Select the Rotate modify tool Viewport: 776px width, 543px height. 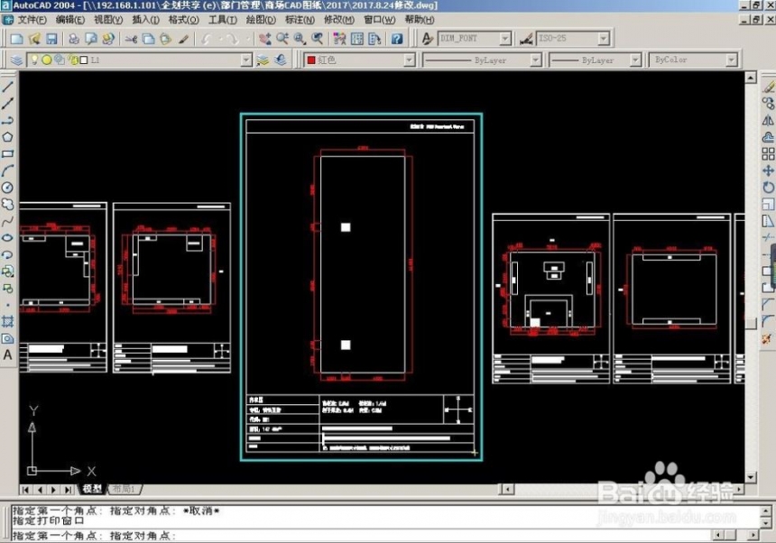click(768, 188)
